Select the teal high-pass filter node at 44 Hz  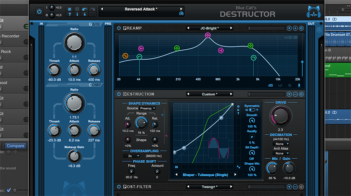point(139,57)
